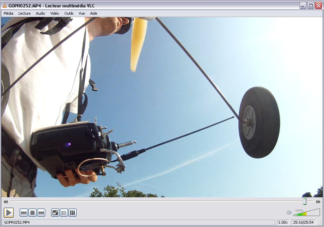Toggle fullscreen video mode
The width and height of the screenshot is (324, 227).
tap(55, 213)
